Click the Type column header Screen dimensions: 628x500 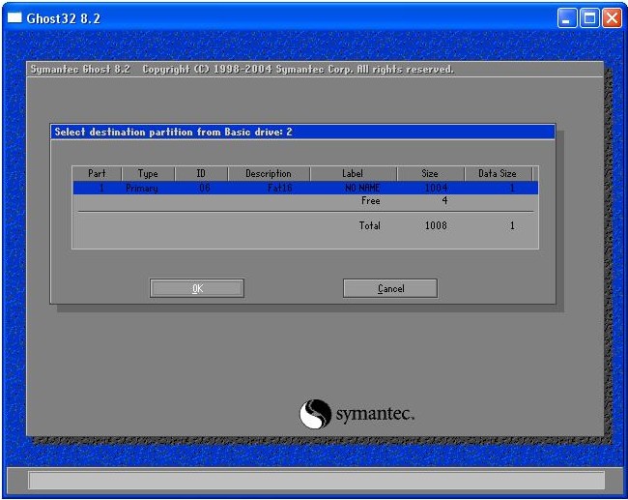coord(148,174)
